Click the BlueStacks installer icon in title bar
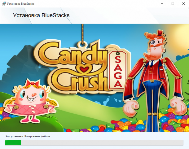Viewport: 189px width, 149px height. point(4,4)
